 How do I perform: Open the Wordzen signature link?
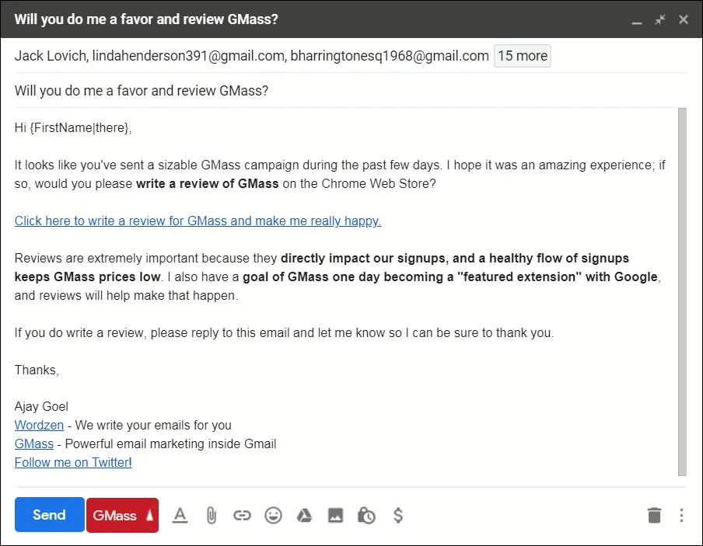(x=39, y=425)
